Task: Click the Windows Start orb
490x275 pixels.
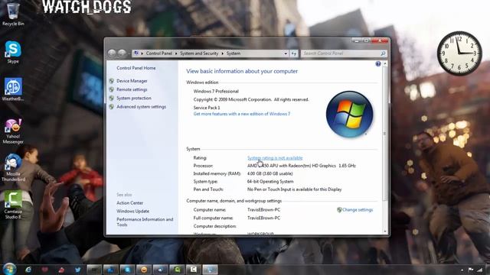Action: coord(9,269)
